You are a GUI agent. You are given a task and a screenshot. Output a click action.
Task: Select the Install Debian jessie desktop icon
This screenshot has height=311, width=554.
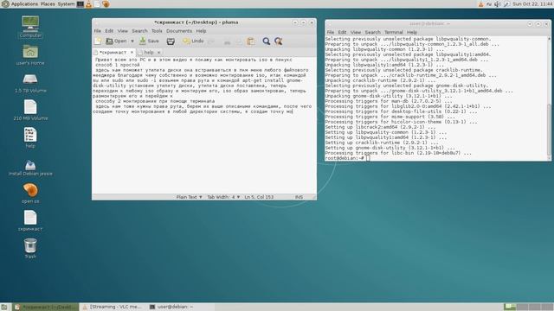(30, 168)
